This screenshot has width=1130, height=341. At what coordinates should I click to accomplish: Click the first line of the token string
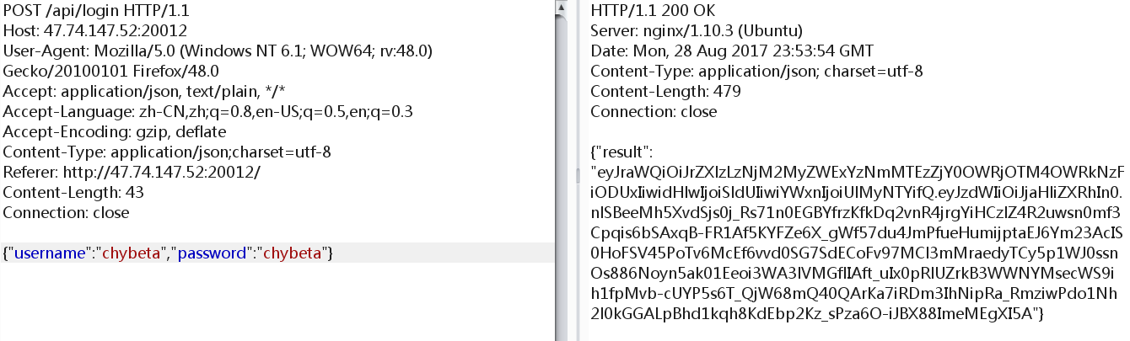pos(857,173)
